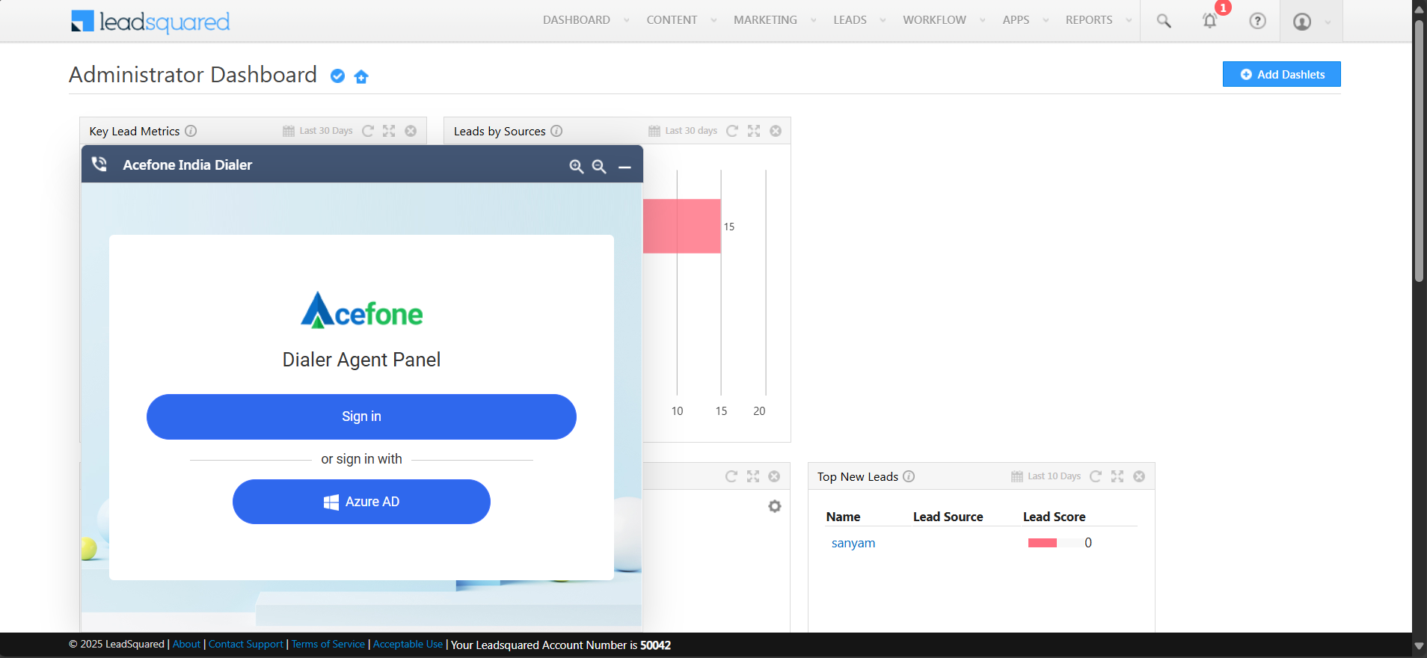Change Leads by Sources Last 30 days range
Image resolution: width=1427 pixels, height=658 pixels.
coord(682,131)
